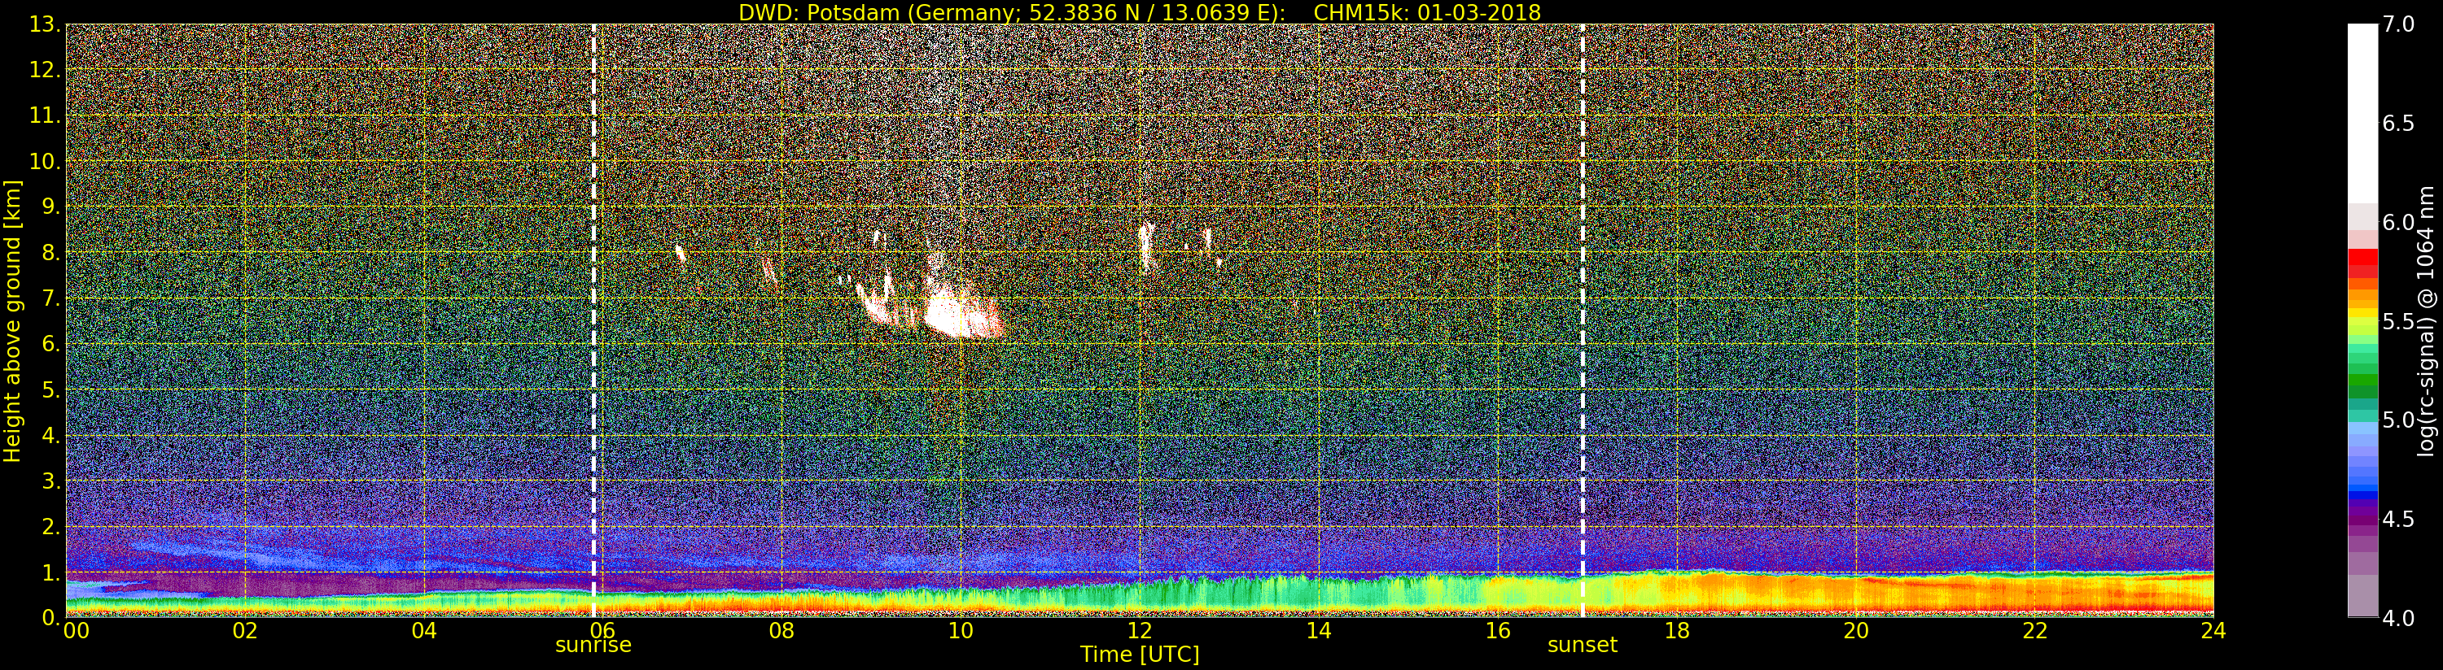Click the large white cloud echo near 10 UTC
The image size is (2443, 670).
point(960,315)
